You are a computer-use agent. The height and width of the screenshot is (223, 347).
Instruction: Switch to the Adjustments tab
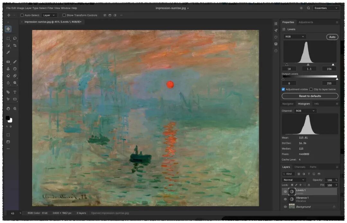[x=306, y=22]
